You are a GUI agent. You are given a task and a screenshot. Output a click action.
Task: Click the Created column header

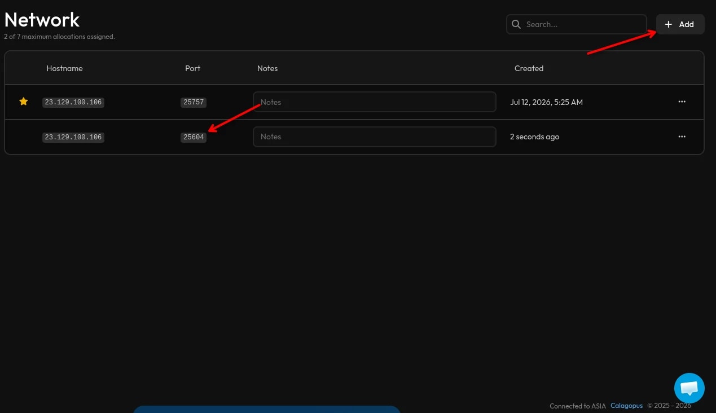[529, 68]
